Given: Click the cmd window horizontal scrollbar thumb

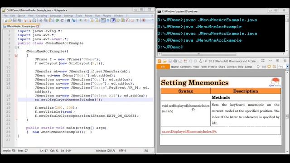Looking at the screenshot, I should pos(199,54).
